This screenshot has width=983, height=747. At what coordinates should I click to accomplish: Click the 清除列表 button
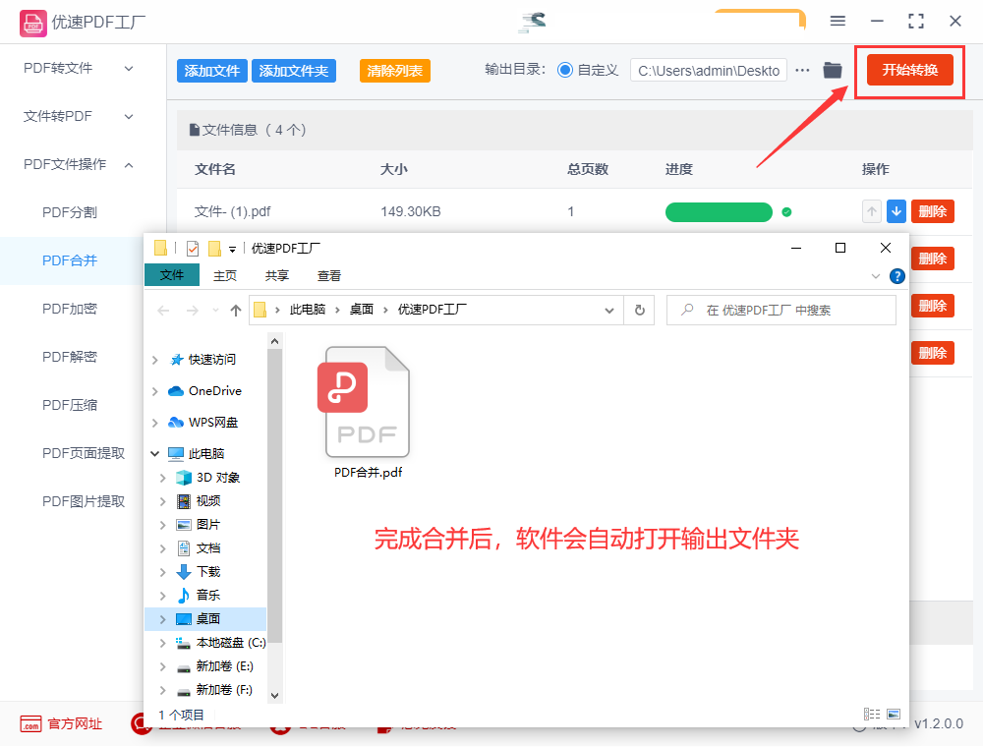[x=395, y=71]
